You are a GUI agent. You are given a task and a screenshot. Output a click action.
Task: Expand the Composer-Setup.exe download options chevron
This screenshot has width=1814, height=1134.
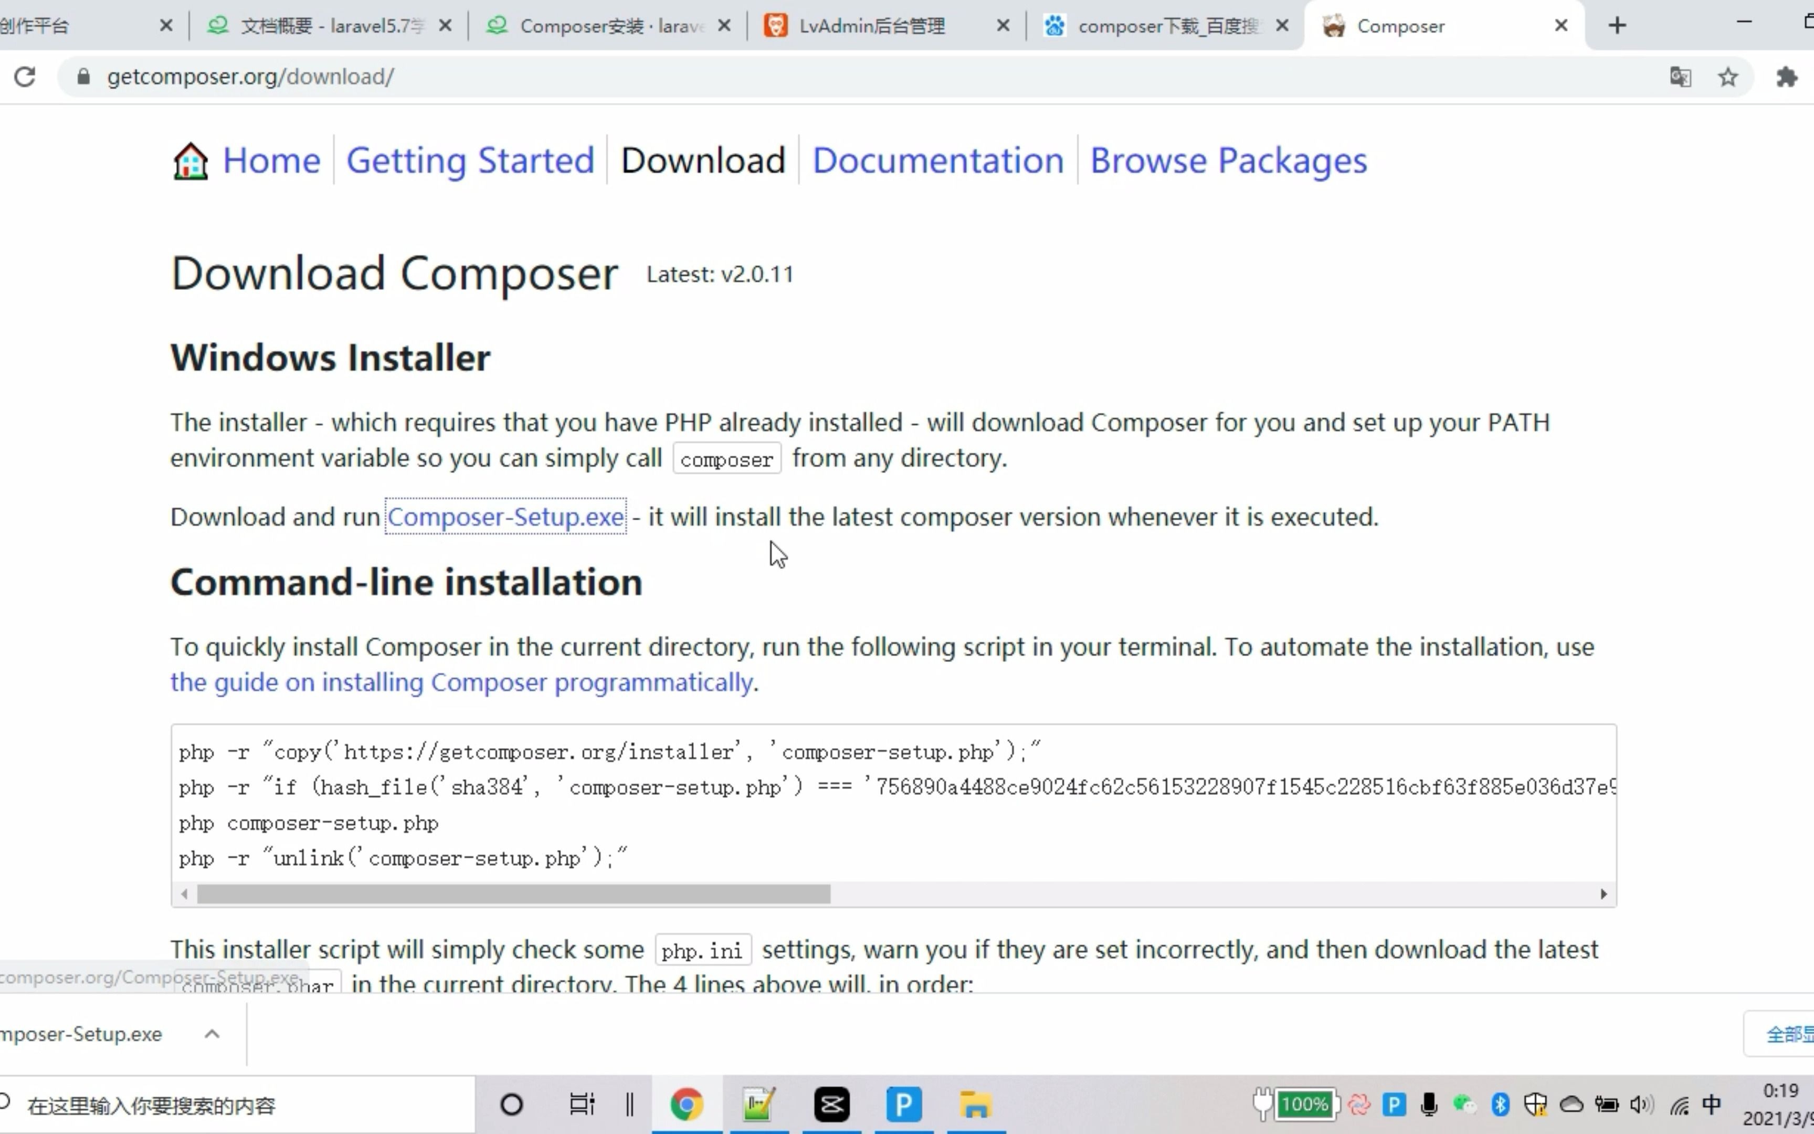coord(212,1034)
